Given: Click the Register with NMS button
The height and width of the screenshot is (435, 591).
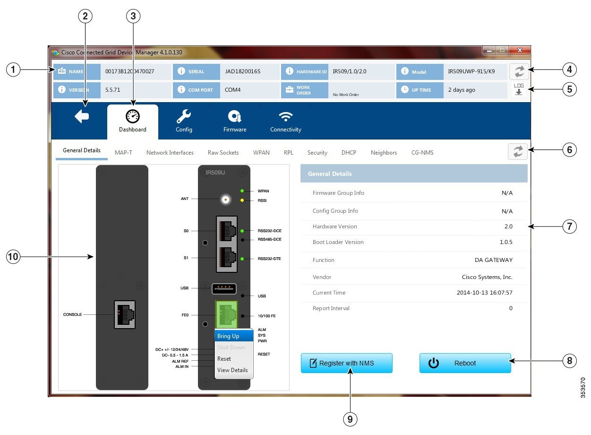Looking at the screenshot, I should [x=347, y=363].
